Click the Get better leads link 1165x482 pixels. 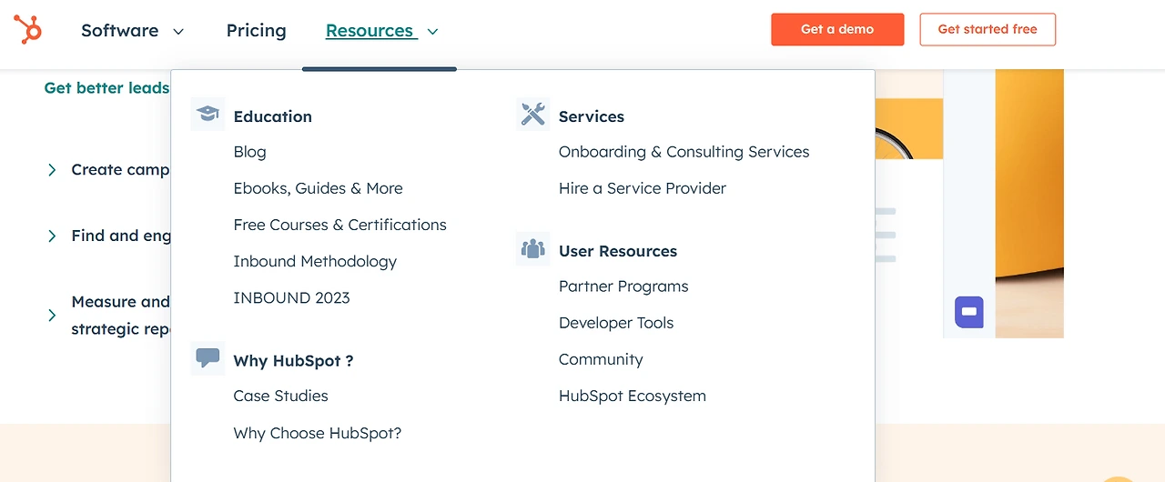pos(106,88)
